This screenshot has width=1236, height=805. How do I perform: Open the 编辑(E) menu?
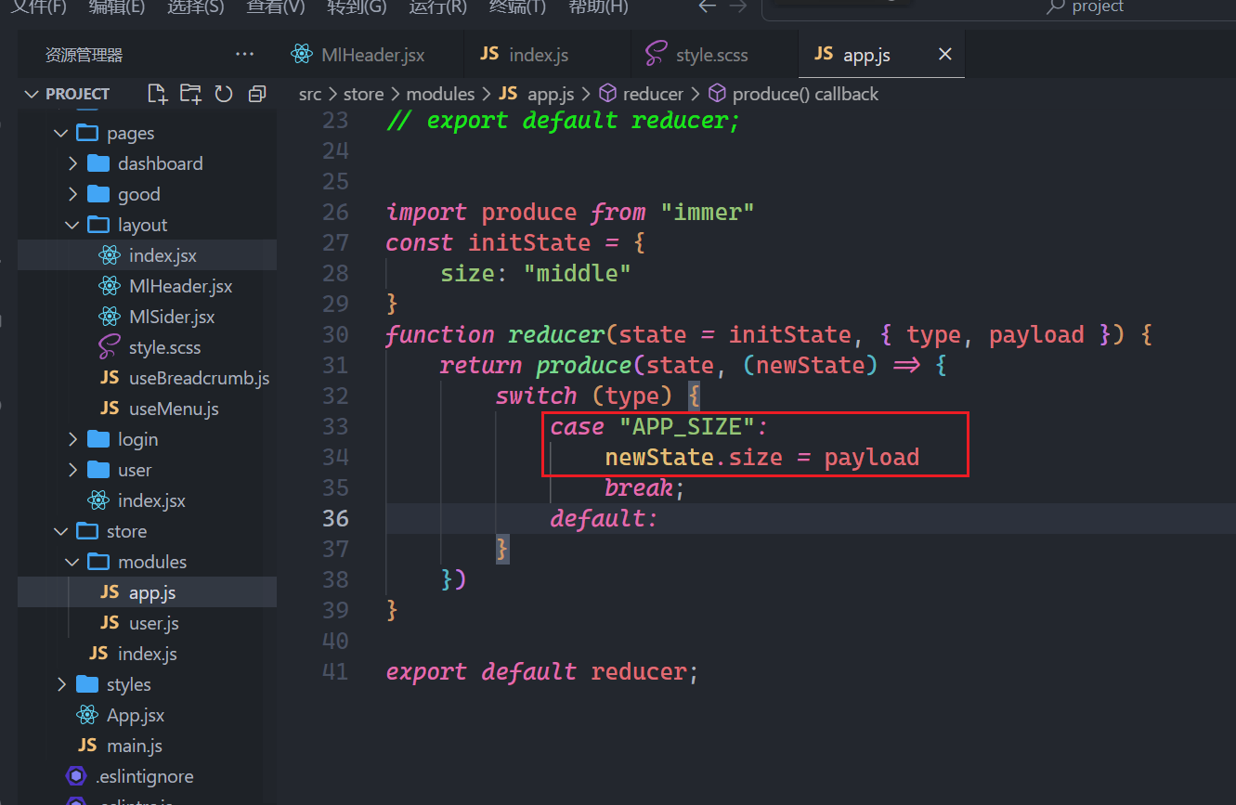point(117,6)
